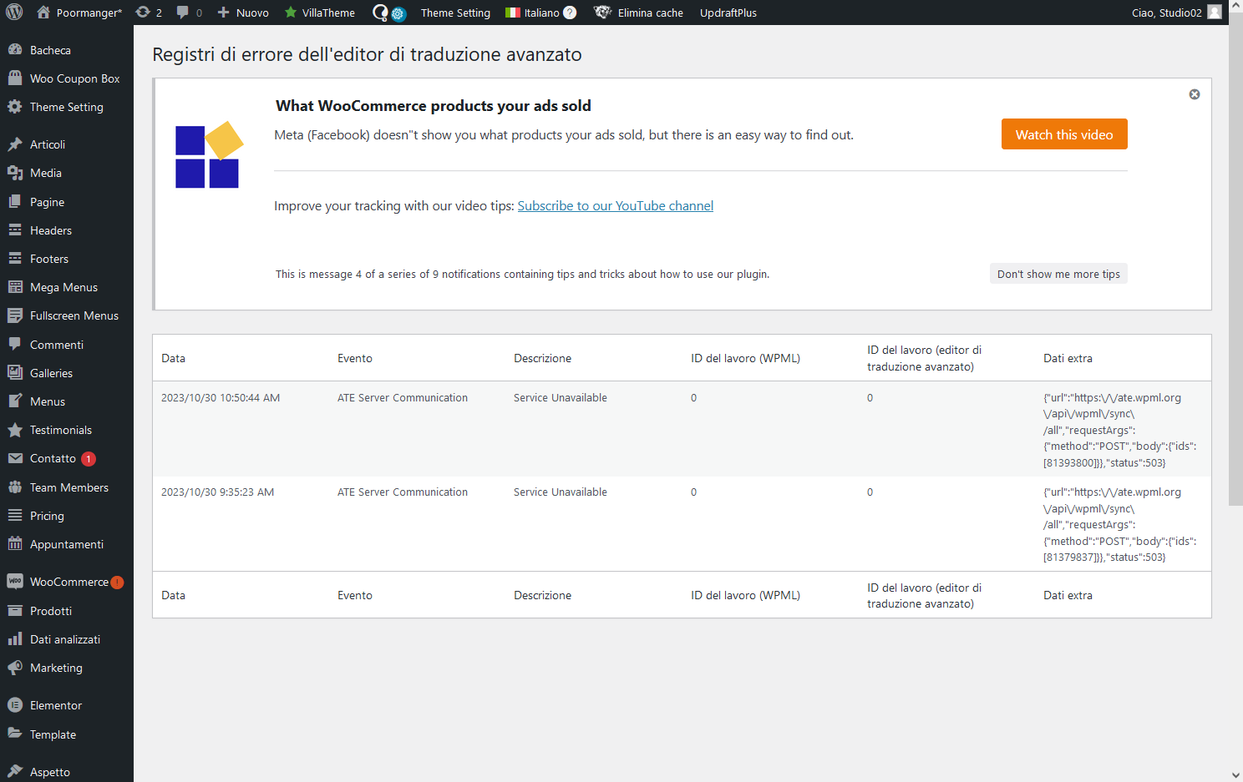Click the Testimonials star icon
Screen dimensions: 1243x782
[15, 430]
